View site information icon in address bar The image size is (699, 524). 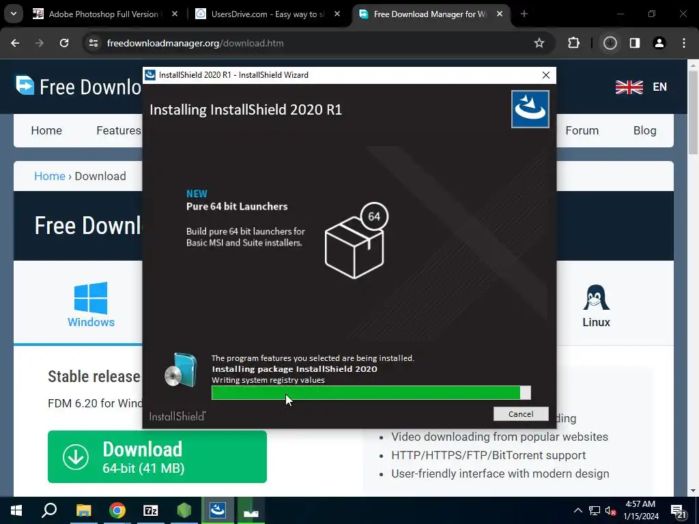(x=93, y=43)
